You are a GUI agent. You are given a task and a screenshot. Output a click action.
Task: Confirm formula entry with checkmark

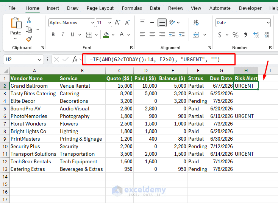(66, 59)
